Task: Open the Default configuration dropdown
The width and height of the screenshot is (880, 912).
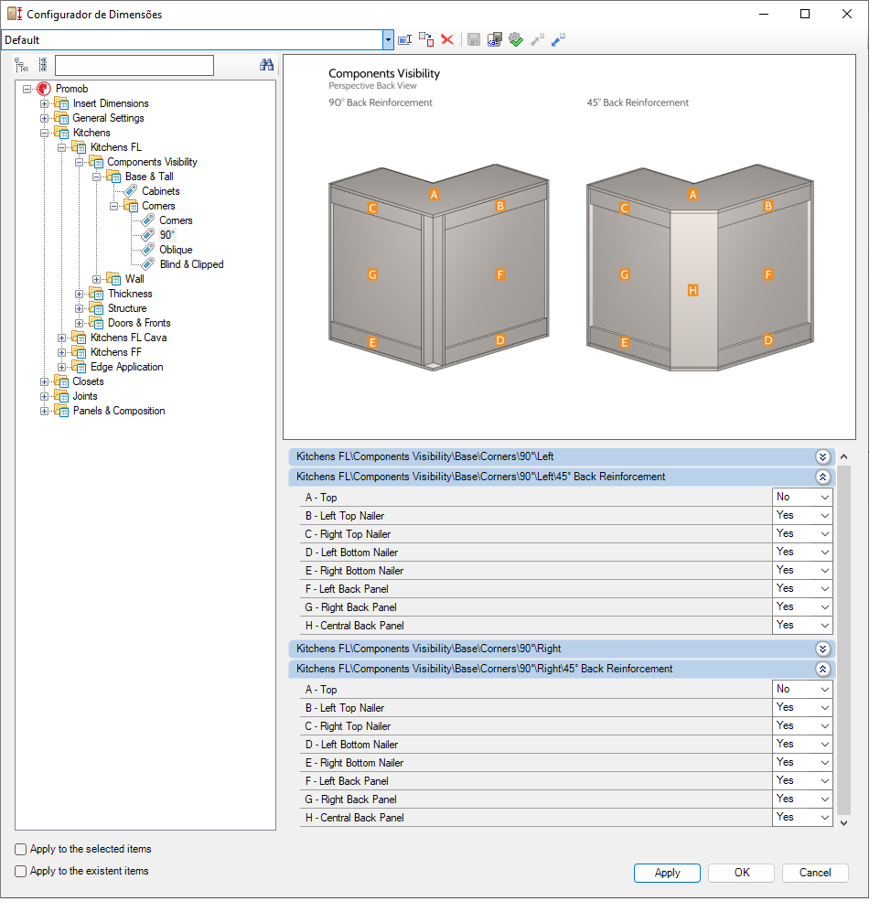Action: [x=388, y=39]
